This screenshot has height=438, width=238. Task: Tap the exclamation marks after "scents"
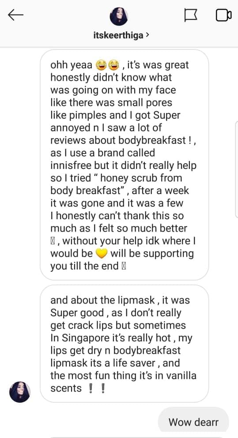tap(96, 388)
